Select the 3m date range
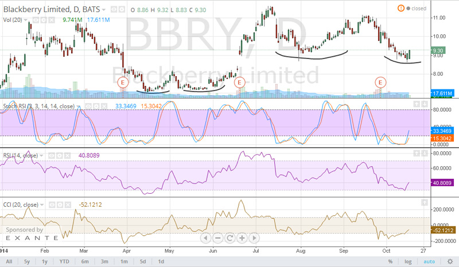Viewport: 459px width, 267px height. pos(104,261)
